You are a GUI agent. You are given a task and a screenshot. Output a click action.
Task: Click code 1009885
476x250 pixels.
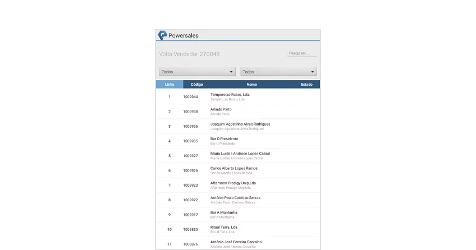point(190,230)
